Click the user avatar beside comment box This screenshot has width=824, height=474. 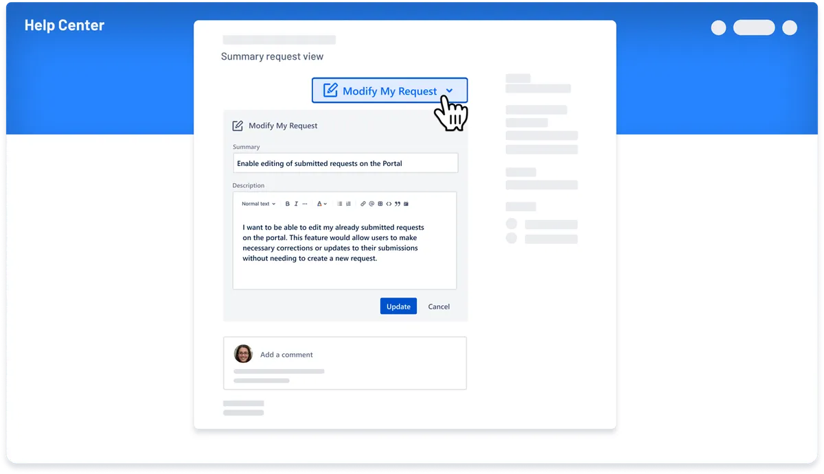coord(243,354)
